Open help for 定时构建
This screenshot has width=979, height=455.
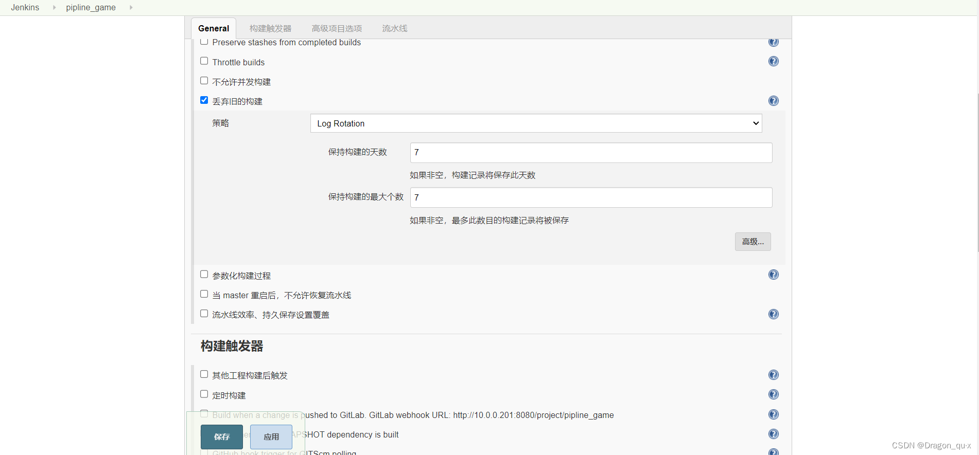773,394
